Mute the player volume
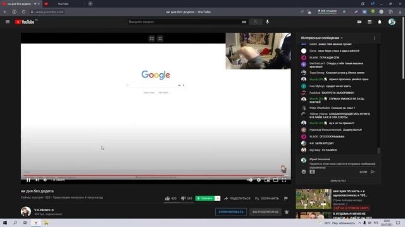 (x=45, y=180)
